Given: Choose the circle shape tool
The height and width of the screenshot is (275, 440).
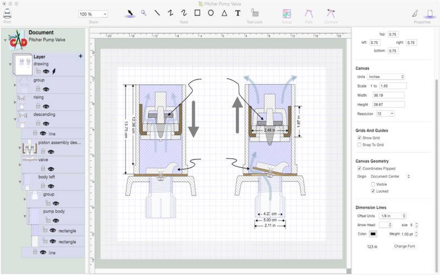Looking at the screenshot, I should coord(211,13).
